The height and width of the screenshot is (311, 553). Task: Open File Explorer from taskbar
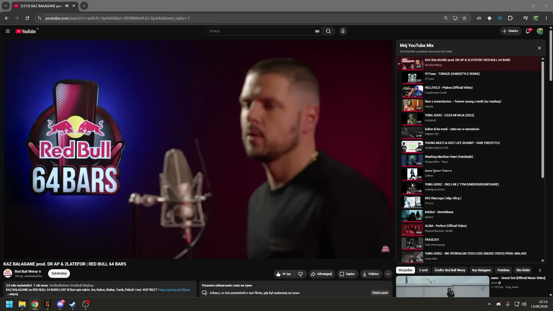[x=22, y=304]
